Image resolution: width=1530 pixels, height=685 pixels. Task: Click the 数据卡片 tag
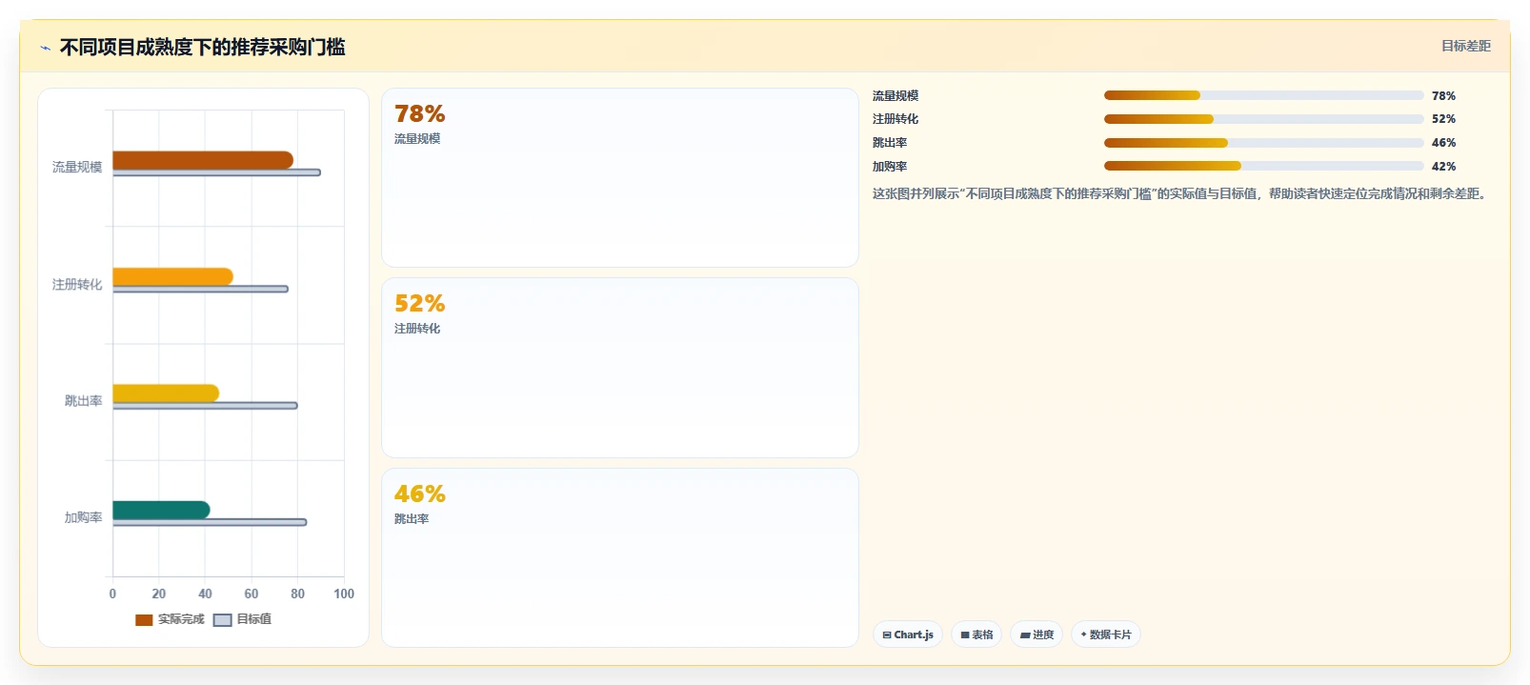(x=1106, y=635)
